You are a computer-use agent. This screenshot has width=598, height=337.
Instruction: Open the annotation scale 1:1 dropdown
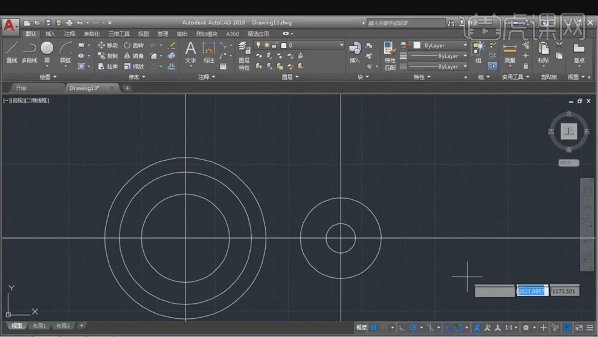point(512,327)
